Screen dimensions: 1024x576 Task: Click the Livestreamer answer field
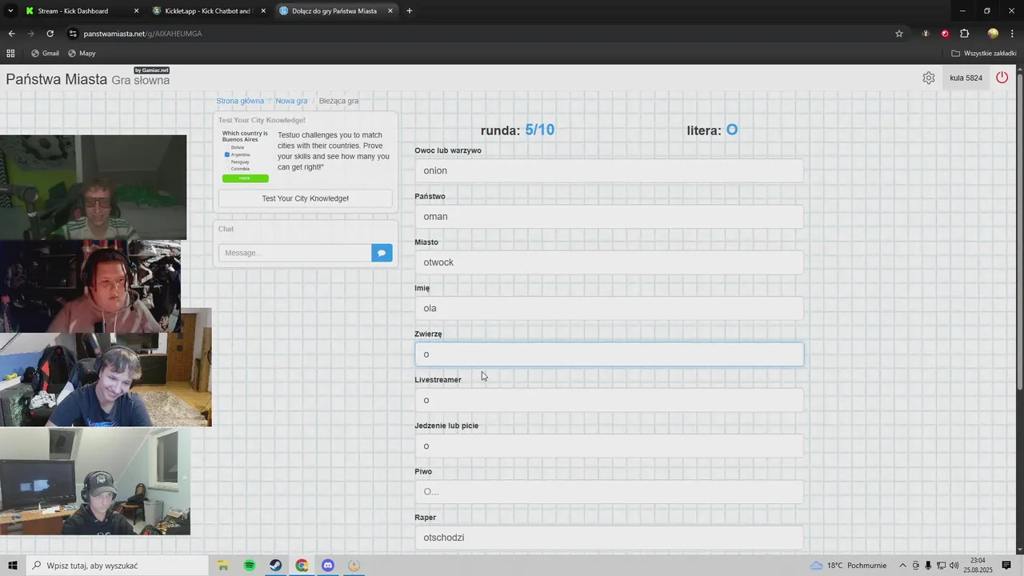(x=609, y=400)
